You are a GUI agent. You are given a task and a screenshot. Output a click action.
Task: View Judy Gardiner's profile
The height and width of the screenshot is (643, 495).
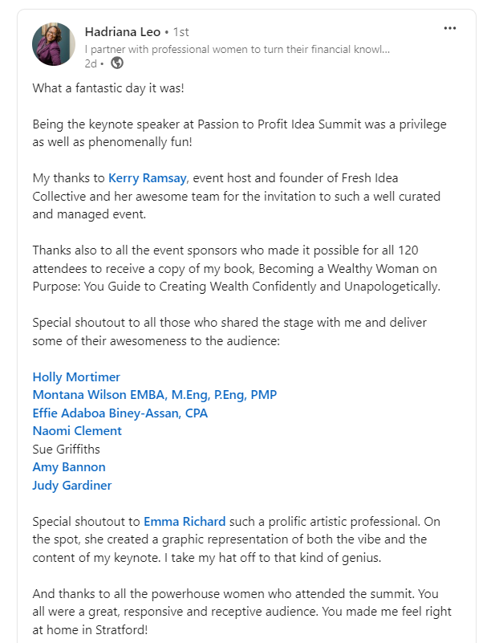coord(72,486)
